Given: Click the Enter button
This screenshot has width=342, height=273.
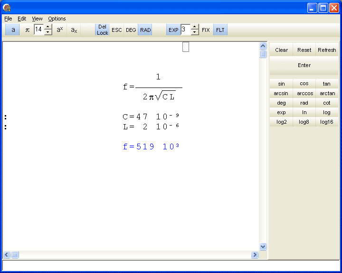Looking at the screenshot, I should [304, 65].
